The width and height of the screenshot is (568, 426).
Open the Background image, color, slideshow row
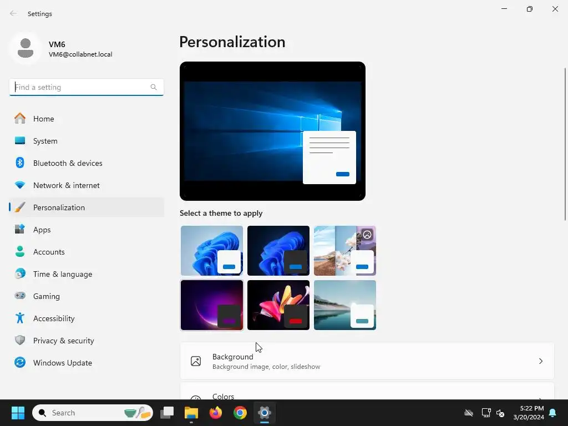pyautogui.click(x=367, y=361)
